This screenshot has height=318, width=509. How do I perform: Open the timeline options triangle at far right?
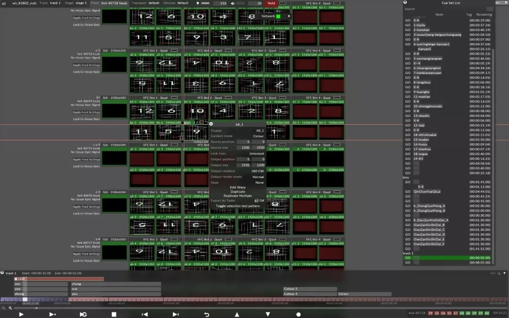(x=504, y=273)
